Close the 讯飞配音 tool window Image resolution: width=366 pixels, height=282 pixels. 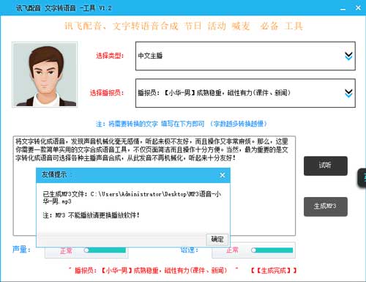point(358,8)
